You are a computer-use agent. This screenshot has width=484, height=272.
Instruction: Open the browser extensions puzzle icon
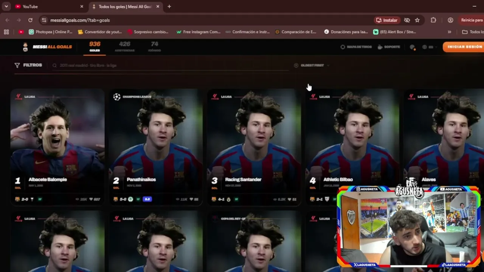tap(433, 20)
